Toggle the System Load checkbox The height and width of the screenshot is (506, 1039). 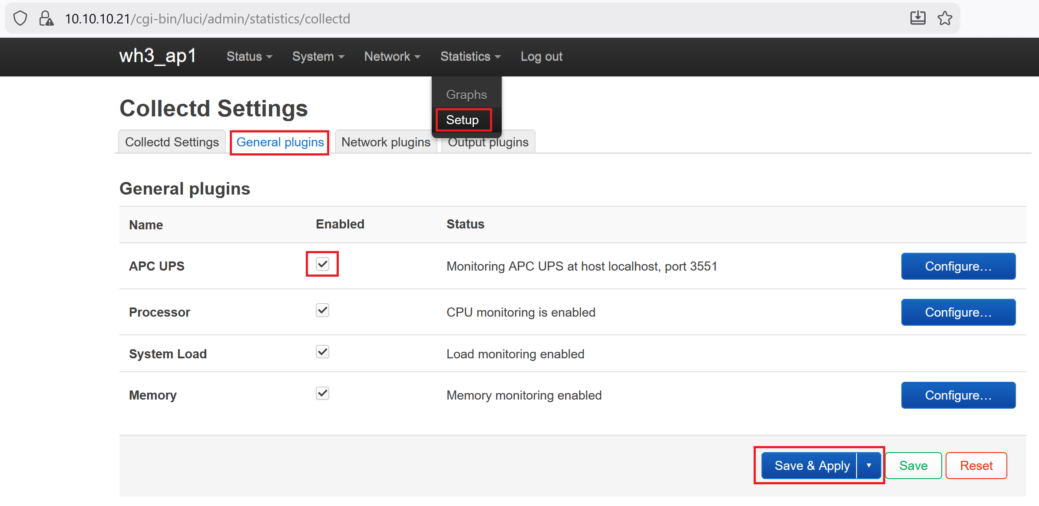322,352
